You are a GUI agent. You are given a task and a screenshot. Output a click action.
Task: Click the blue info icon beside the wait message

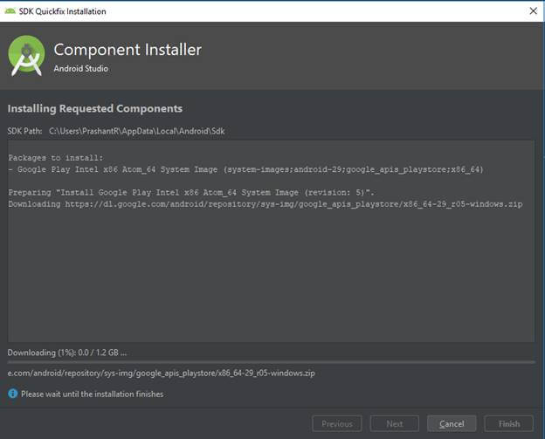13,394
